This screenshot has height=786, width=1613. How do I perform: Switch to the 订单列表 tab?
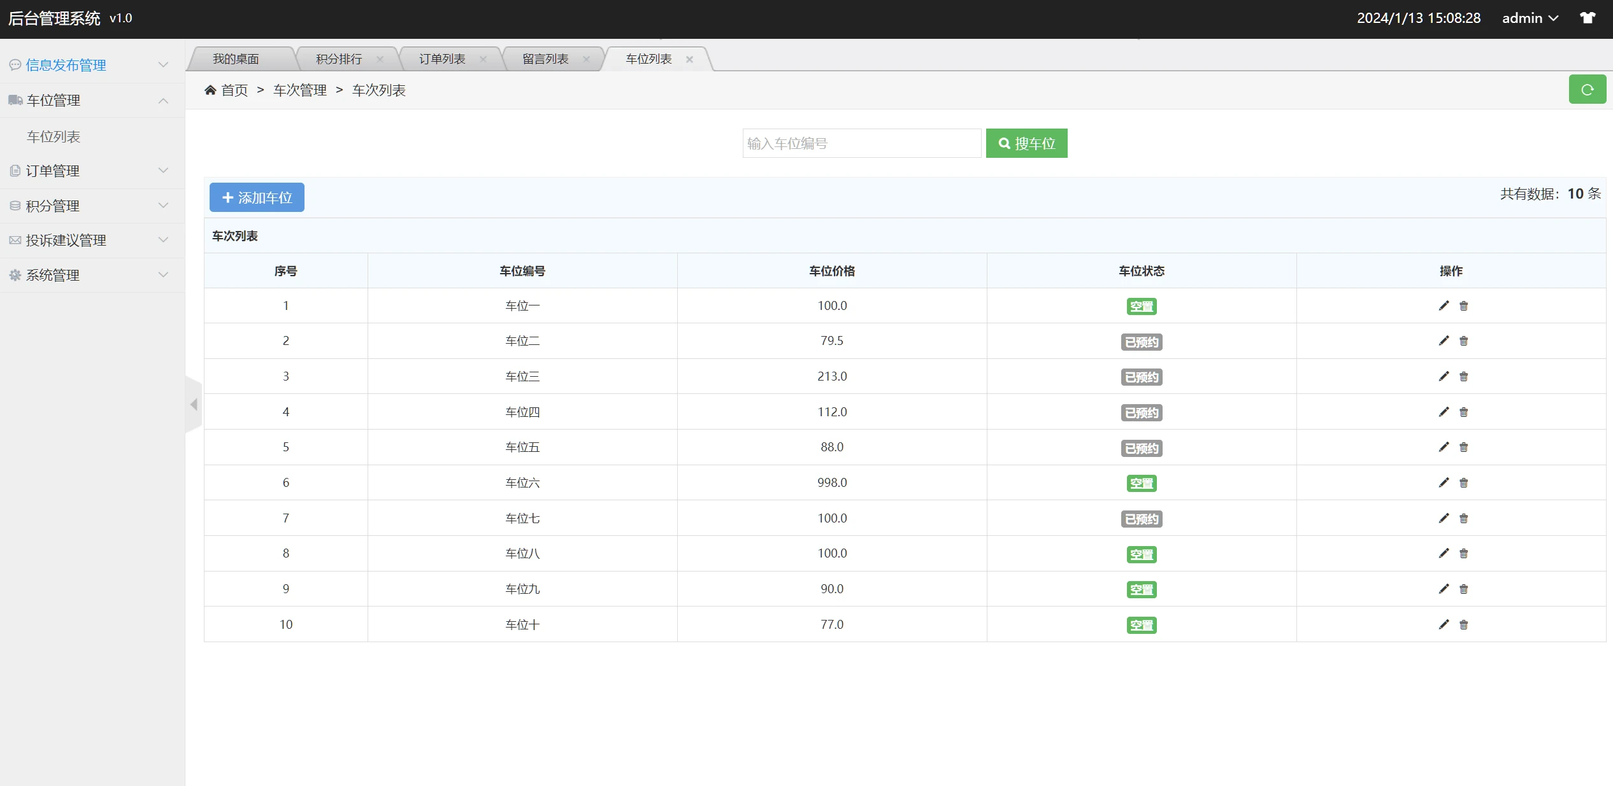[x=442, y=59]
